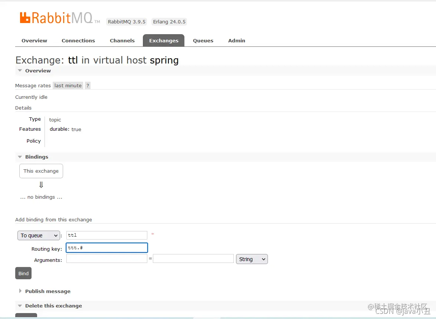
Task: Click the 'This exchange' box
Action: [x=41, y=171]
